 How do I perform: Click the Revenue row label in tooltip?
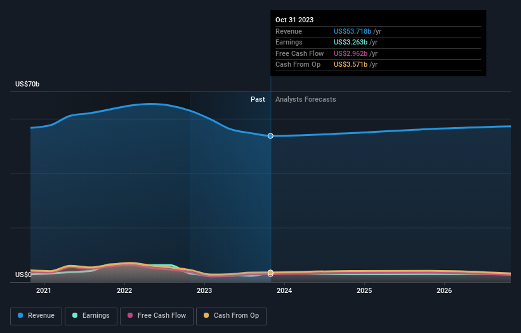pyautogui.click(x=288, y=31)
